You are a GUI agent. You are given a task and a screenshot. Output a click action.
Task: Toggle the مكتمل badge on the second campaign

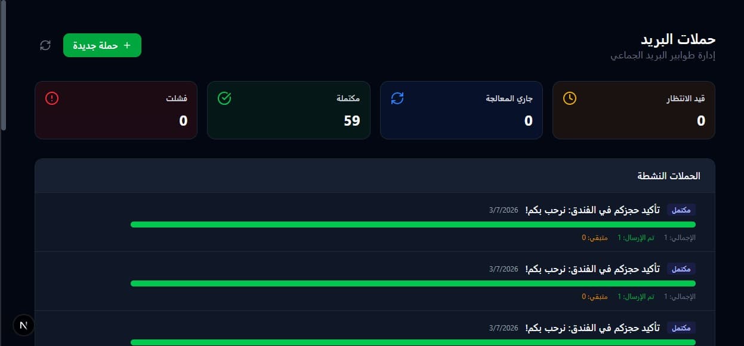click(x=681, y=269)
